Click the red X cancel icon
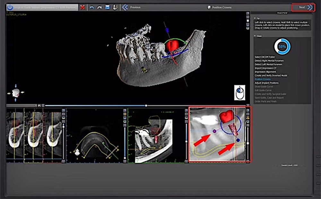Screen dimensions: 321x199 pos(82,7)
